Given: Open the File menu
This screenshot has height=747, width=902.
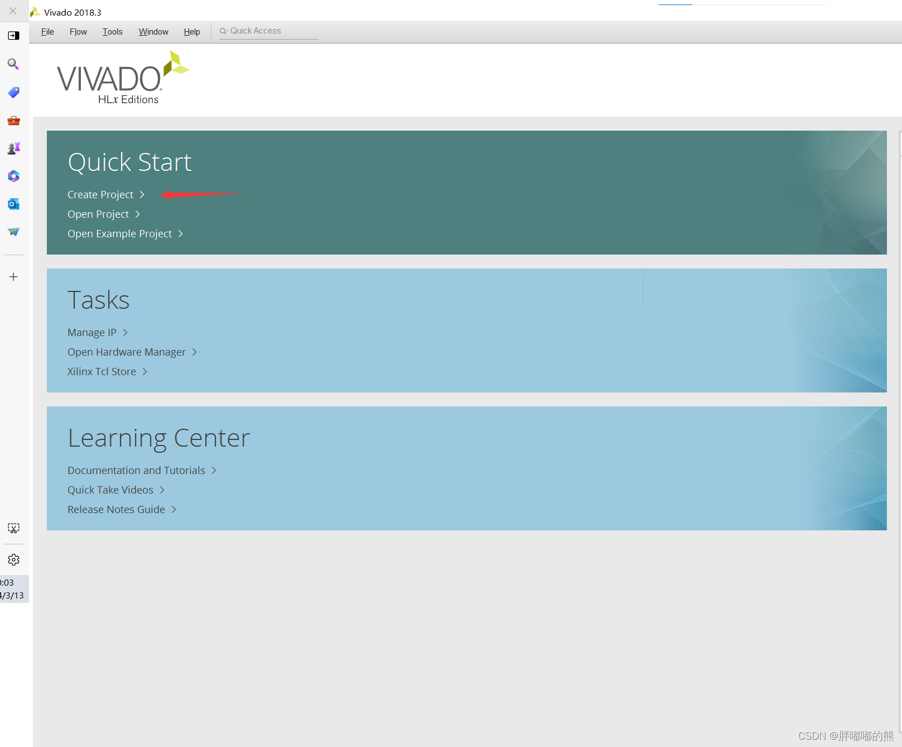Looking at the screenshot, I should (47, 32).
